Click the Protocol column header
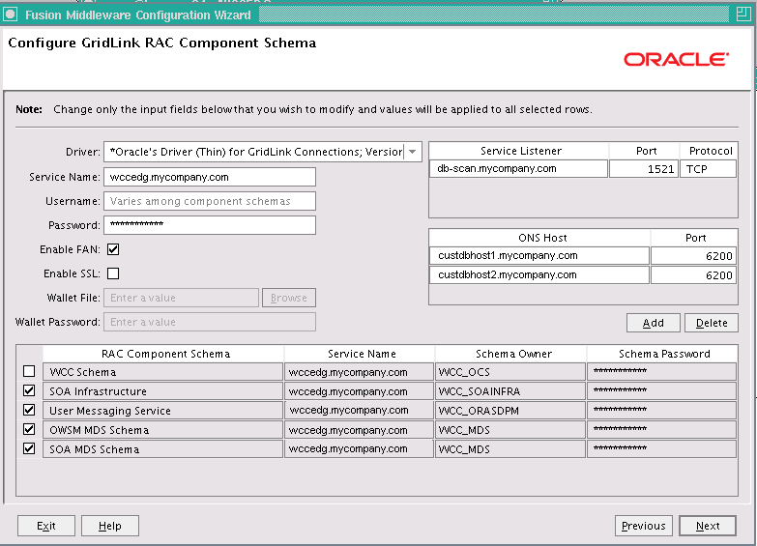Viewport: 757px width, 546px height. [x=709, y=151]
